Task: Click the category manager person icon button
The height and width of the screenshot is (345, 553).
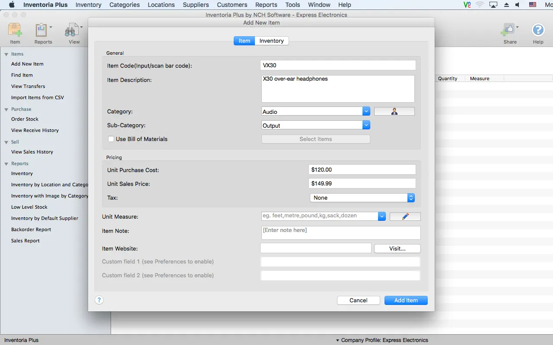Action: pyautogui.click(x=394, y=111)
